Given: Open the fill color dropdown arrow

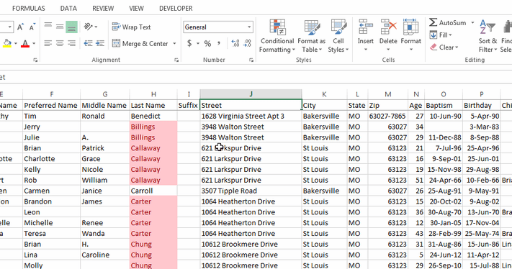Looking at the screenshot, I should click(x=16, y=43).
